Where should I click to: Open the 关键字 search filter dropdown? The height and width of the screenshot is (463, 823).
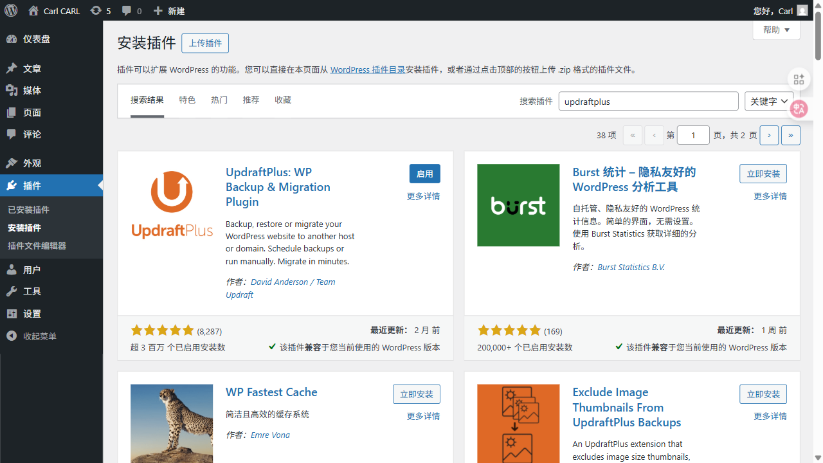769,101
